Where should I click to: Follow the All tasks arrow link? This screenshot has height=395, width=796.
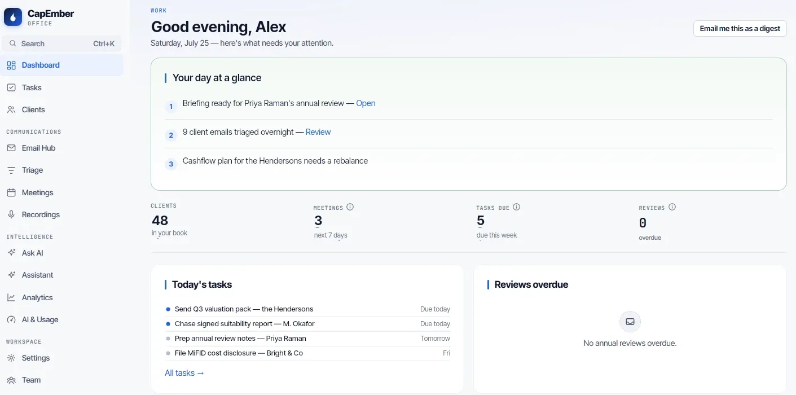(x=184, y=373)
